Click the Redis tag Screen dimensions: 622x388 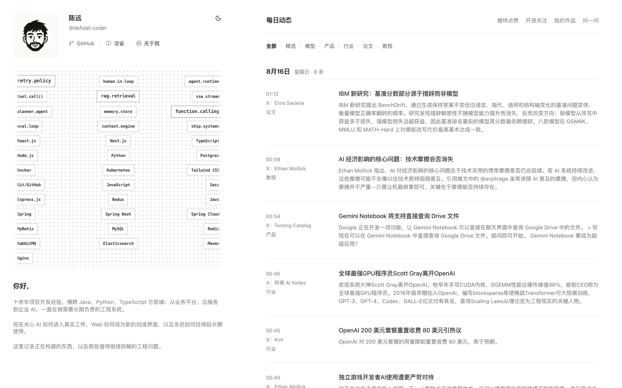(213, 229)
